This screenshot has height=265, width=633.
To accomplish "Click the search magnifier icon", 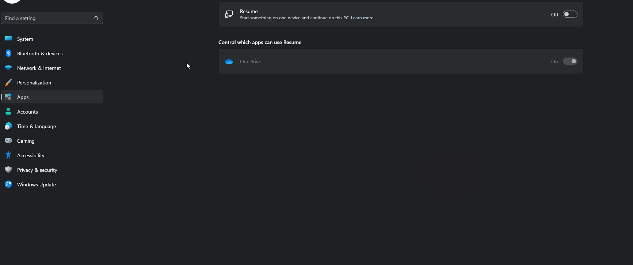I will pyautogui.click(x=96, y=18).
